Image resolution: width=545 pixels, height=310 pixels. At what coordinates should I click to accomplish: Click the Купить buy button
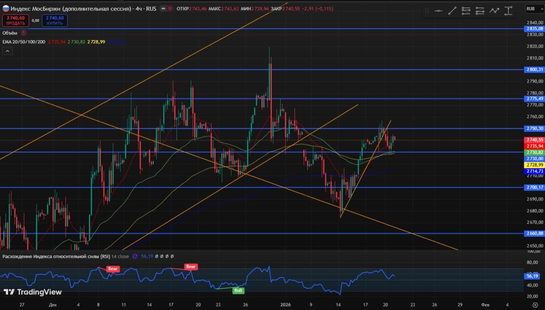click(x=54, y=20)
